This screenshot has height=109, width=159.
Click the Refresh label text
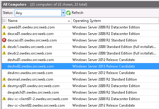[x=77, y=13]
